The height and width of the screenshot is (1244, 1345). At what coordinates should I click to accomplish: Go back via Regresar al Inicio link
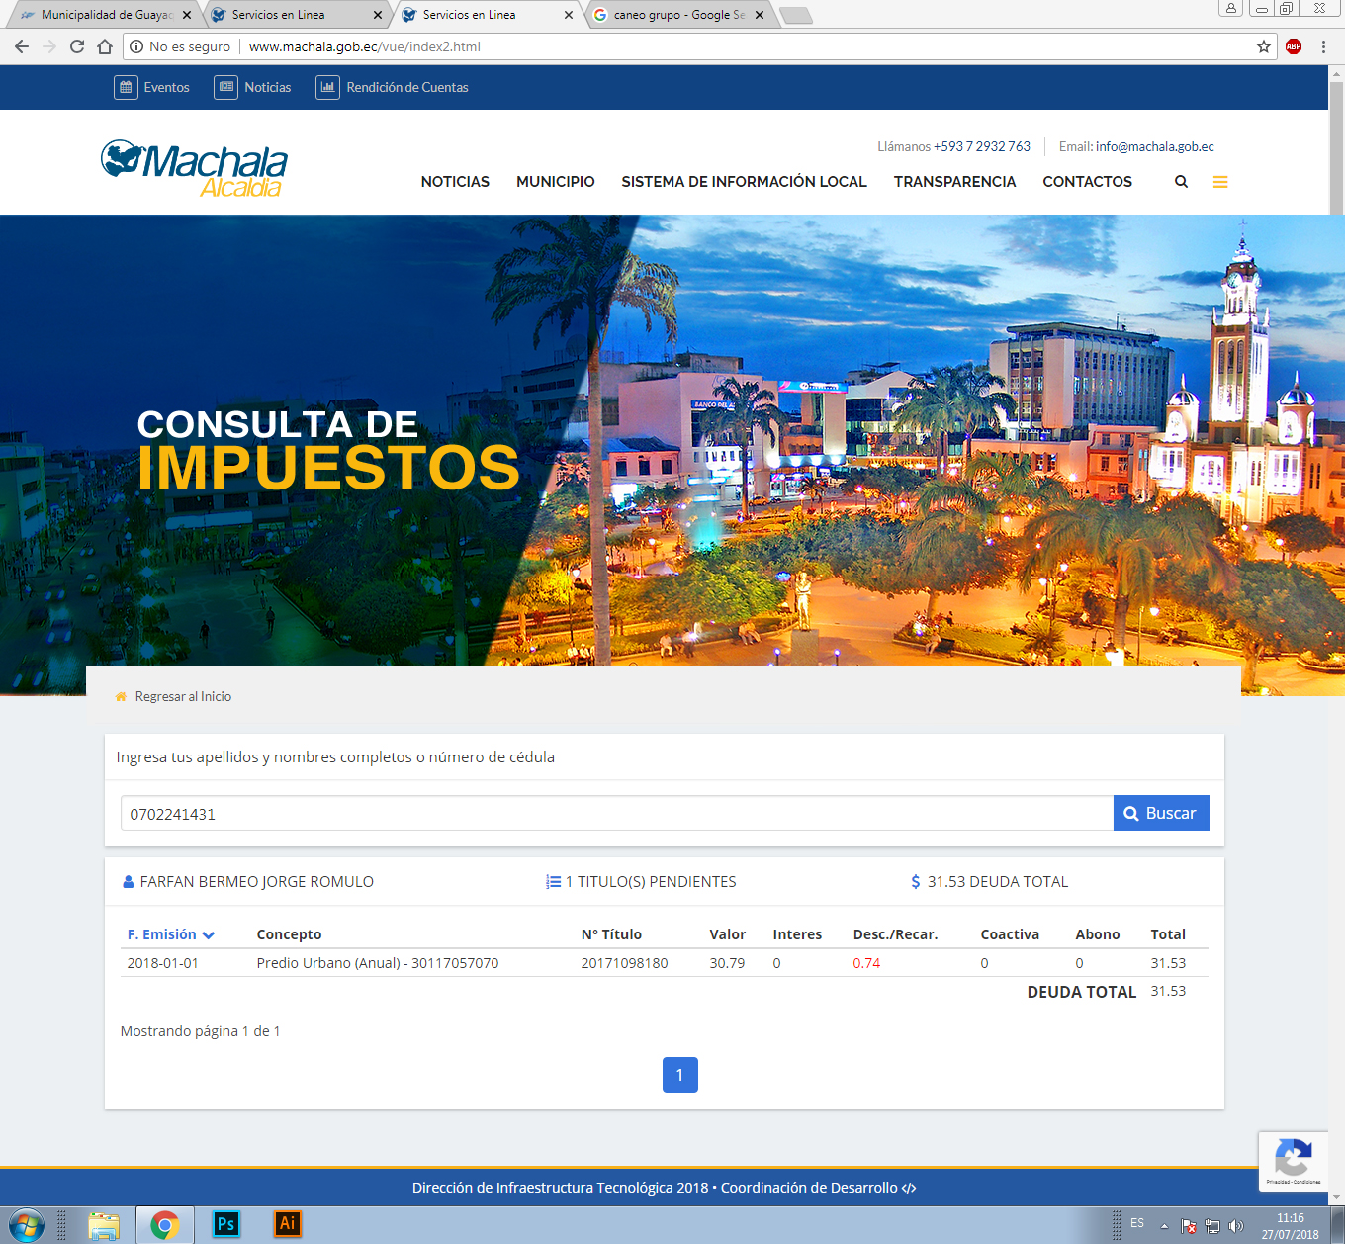[x=183, y=697]
